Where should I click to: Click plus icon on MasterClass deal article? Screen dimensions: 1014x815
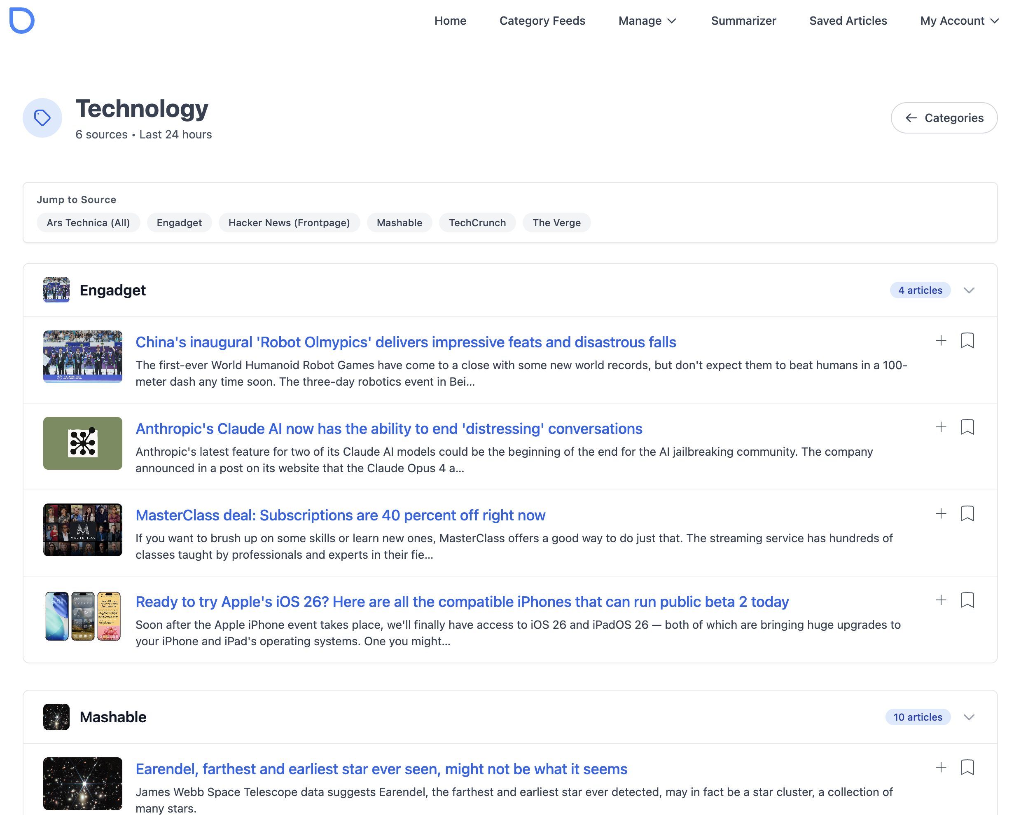(x=941, y=513)
